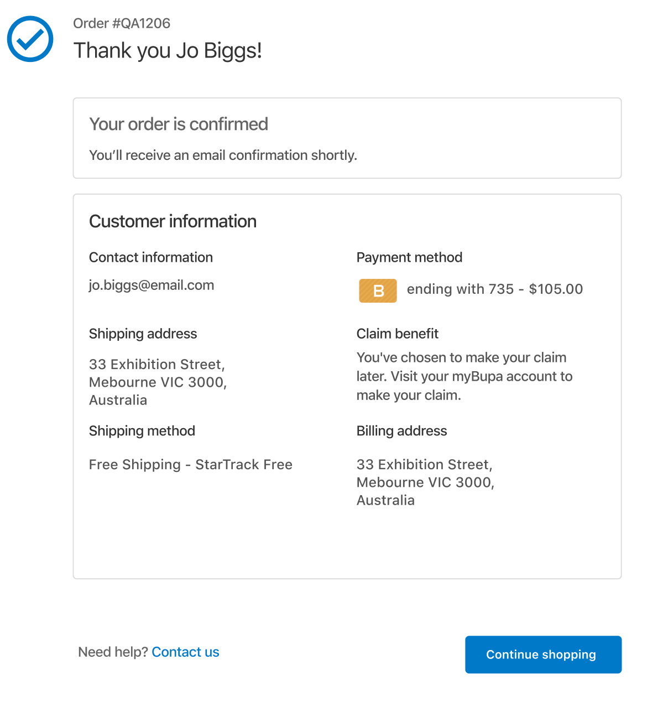
Task: Open the Contact us link
Action: point(185,652)
